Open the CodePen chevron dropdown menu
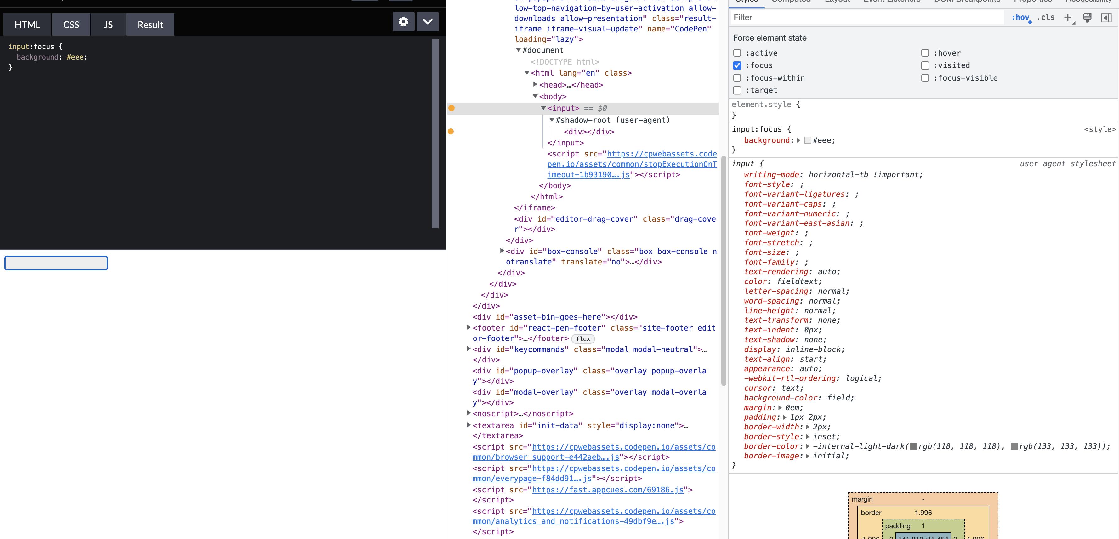The width and height of the screenshot is (1119, 539). 428,21
